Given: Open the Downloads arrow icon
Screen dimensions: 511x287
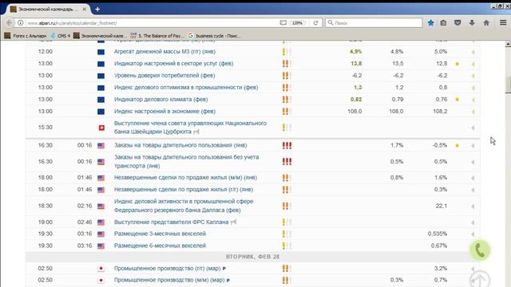Looking at the screenshot, I should [472, 23].
